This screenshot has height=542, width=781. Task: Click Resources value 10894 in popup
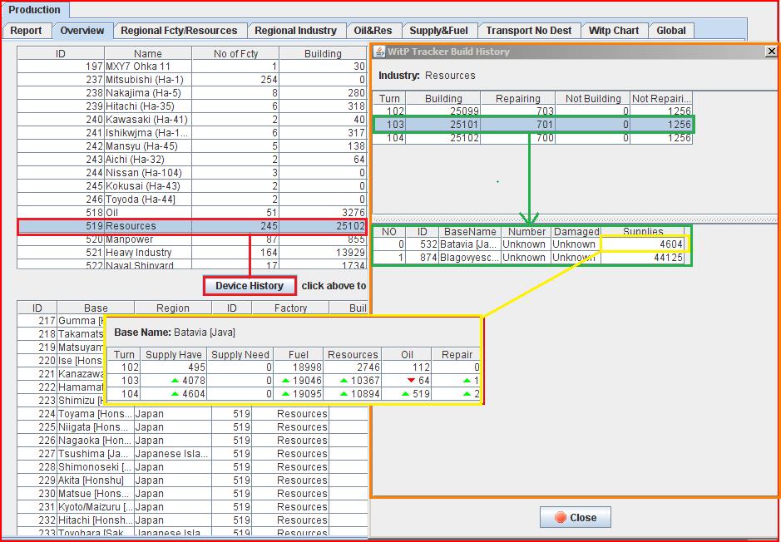[x=365, y=394]
